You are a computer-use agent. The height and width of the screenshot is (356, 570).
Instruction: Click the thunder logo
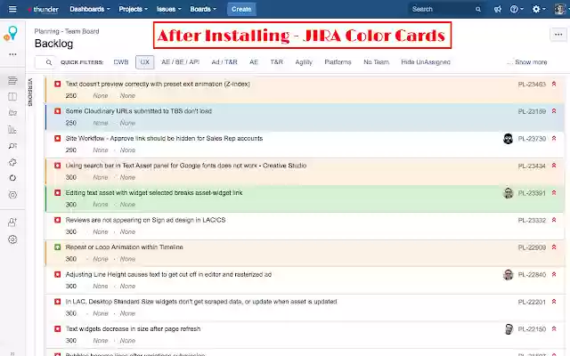43,9
